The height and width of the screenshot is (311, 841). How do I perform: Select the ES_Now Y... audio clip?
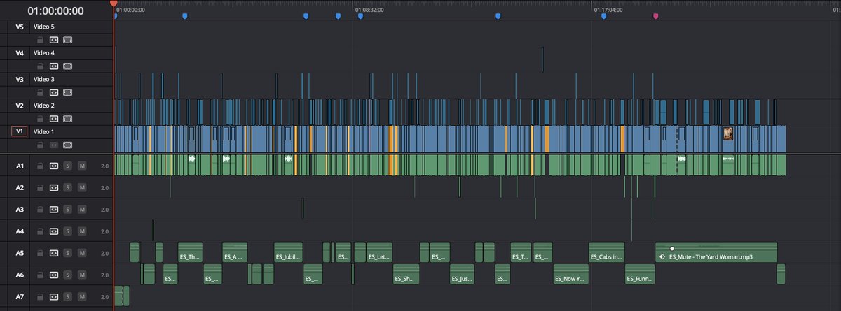[571, 274]
